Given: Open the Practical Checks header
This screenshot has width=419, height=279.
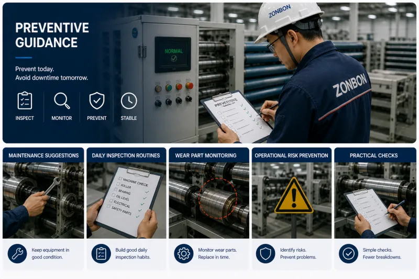Looking at the screenshot, I should tap(375, 155).
